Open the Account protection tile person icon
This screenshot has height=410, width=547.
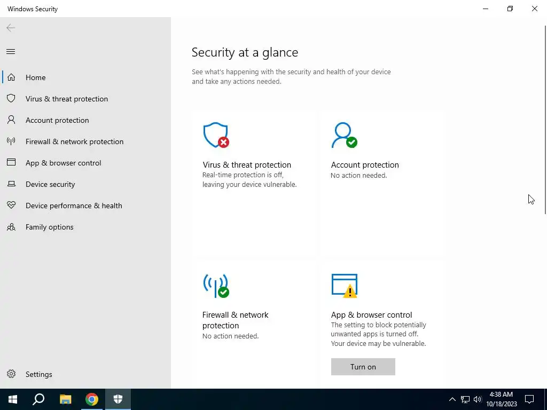coord(345,135)
